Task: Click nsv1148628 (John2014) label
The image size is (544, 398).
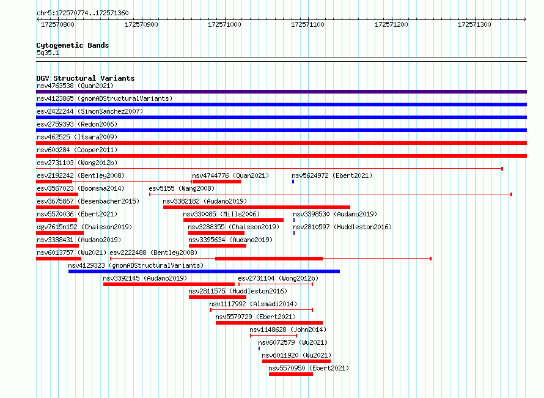Action: click(x=288, y=330)
